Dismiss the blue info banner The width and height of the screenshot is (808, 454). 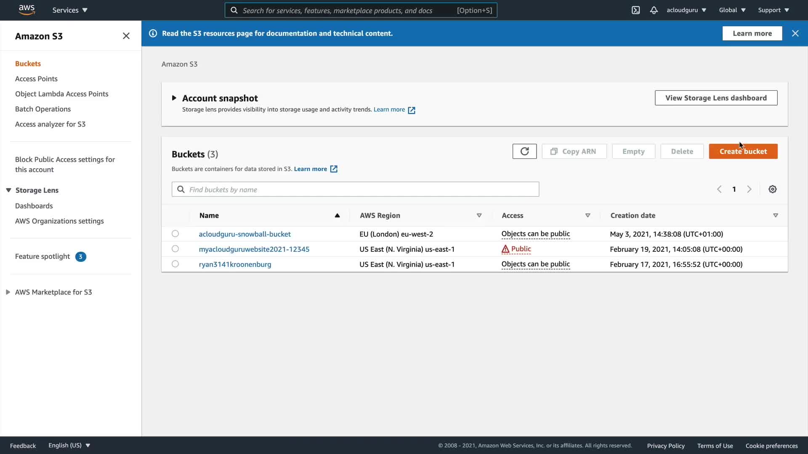click(795, 33)
